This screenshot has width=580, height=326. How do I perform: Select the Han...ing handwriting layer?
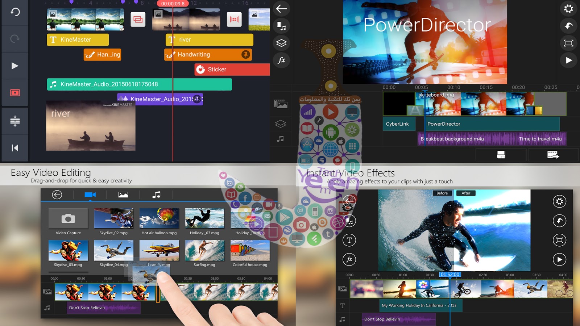(x=103, y=55)
